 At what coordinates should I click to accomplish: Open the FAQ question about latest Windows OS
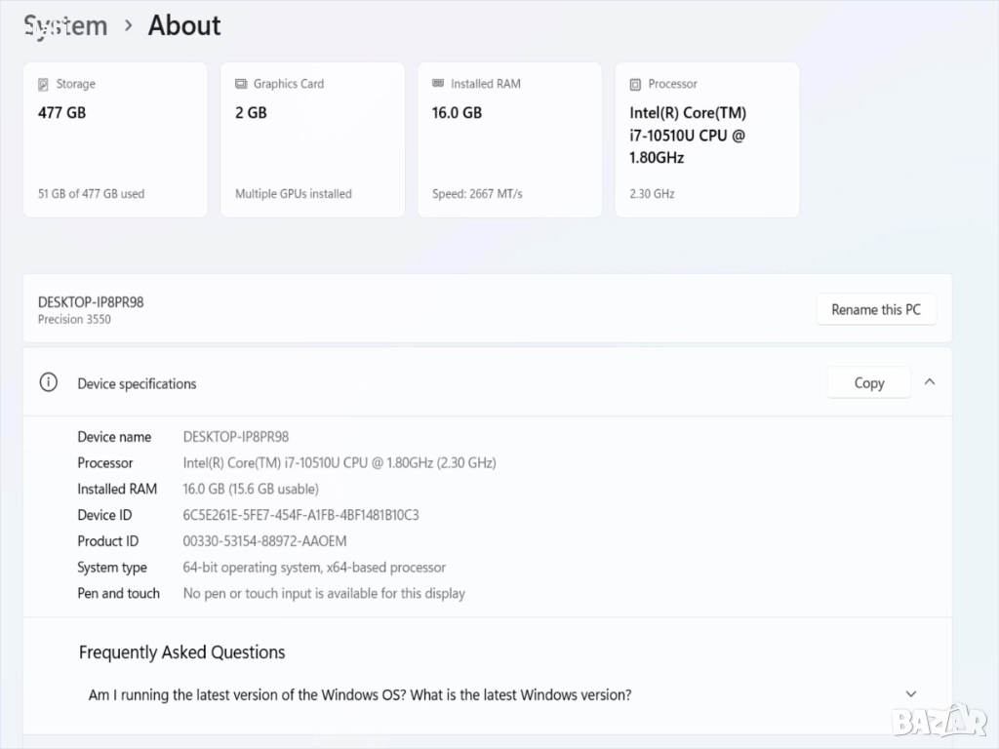point(360,695)
